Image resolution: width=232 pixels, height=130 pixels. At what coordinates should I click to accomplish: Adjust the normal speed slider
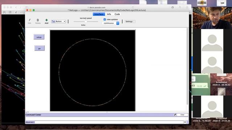(86, 22)
